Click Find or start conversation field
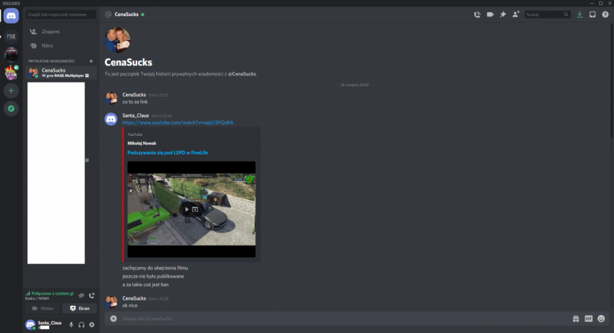The height and width of the screenshot is (333, 614). coord(61,15)
